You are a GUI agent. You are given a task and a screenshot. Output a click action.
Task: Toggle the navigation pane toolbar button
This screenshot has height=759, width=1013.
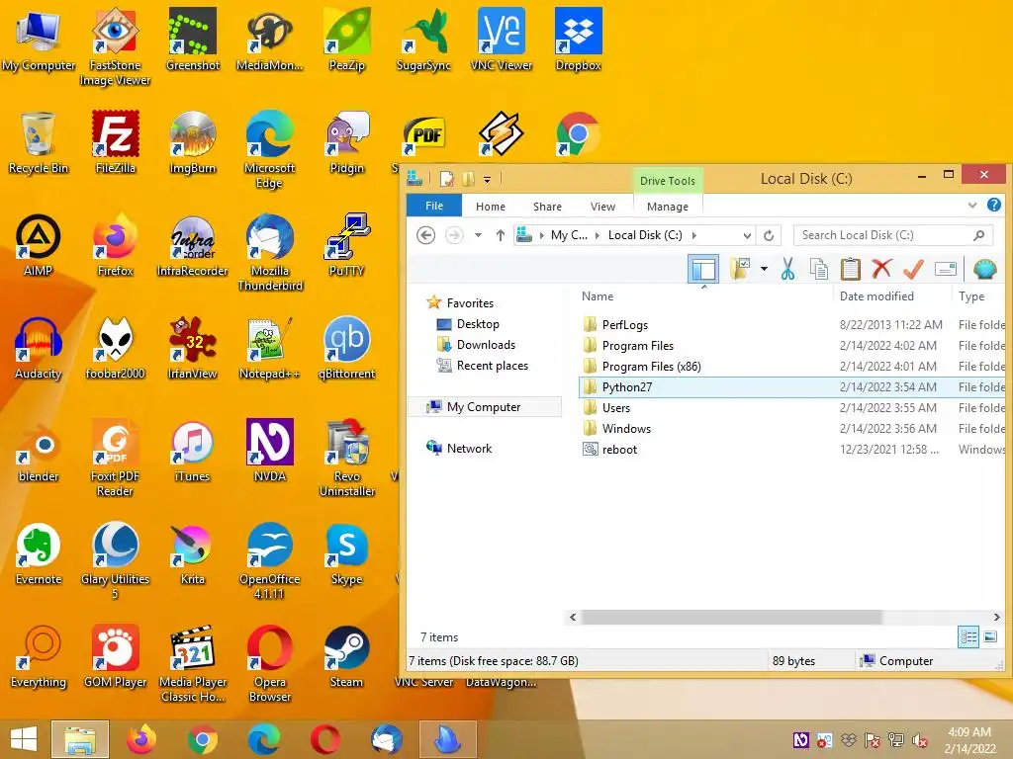703,269
